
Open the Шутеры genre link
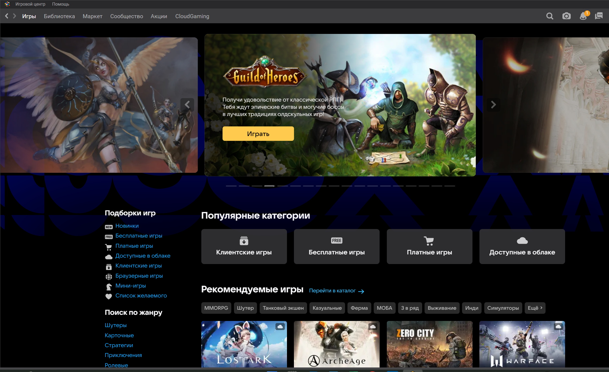click(116, 325)
